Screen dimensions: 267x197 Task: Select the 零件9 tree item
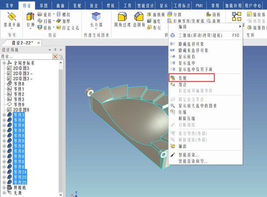(16, 105)
